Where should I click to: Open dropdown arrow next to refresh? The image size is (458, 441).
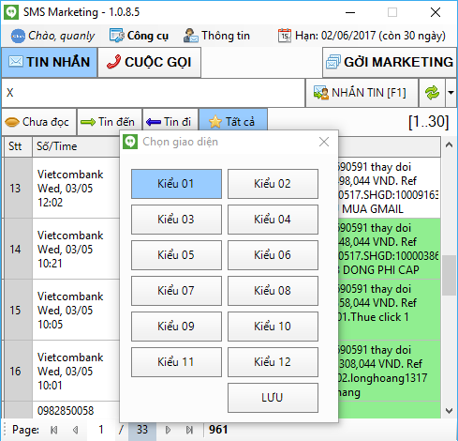coord(451,93)
